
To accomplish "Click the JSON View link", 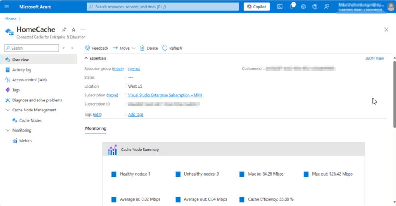I will pos(374,59).
